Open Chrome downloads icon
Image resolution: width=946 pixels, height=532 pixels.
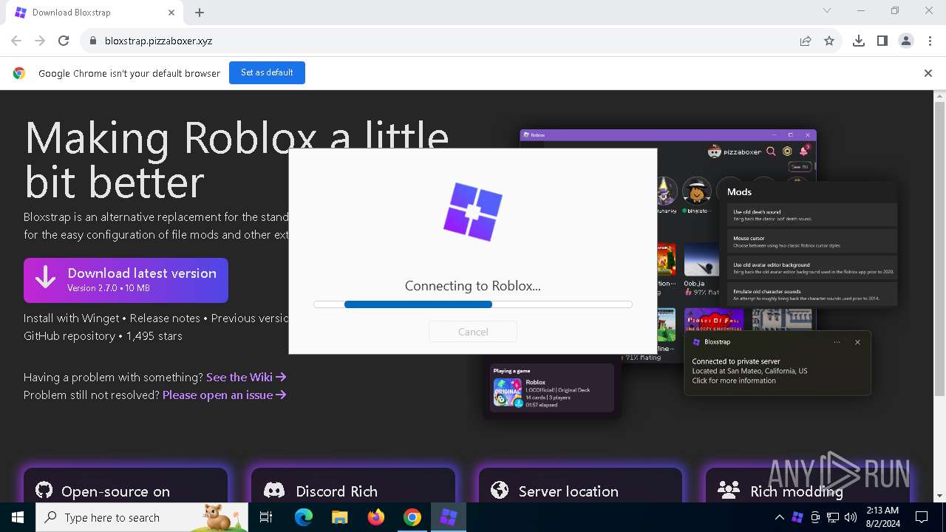[x=859, y=41]
